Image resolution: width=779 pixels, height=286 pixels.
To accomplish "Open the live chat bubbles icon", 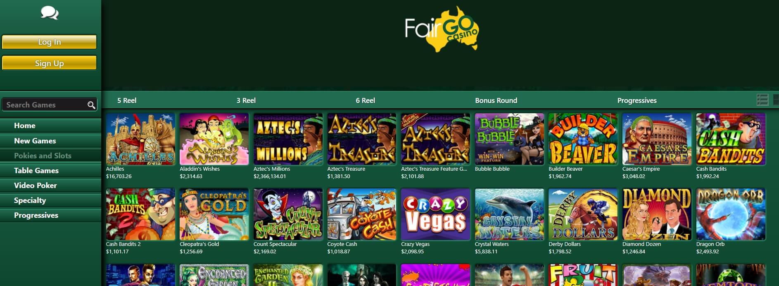I will click(x=50, y=13).
